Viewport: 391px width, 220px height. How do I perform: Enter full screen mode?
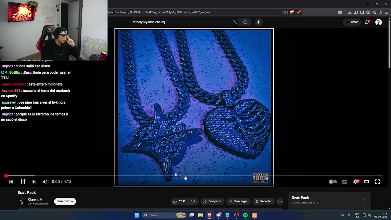378,182
